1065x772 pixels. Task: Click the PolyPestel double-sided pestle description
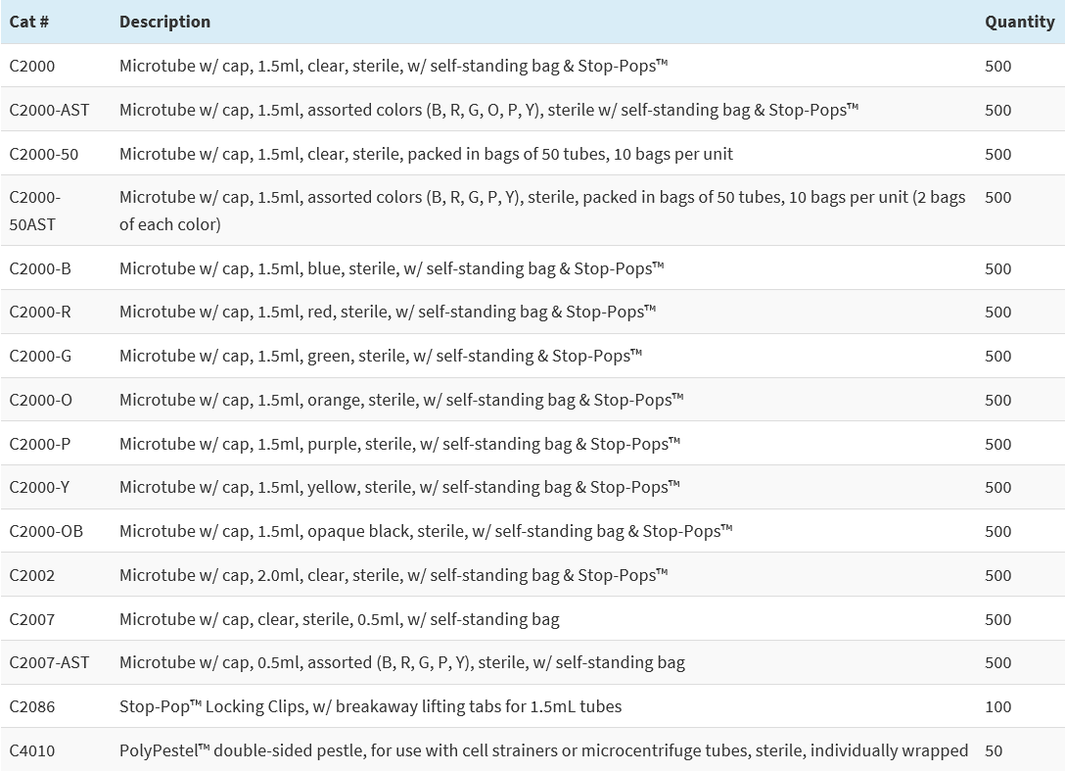[543, 750]
